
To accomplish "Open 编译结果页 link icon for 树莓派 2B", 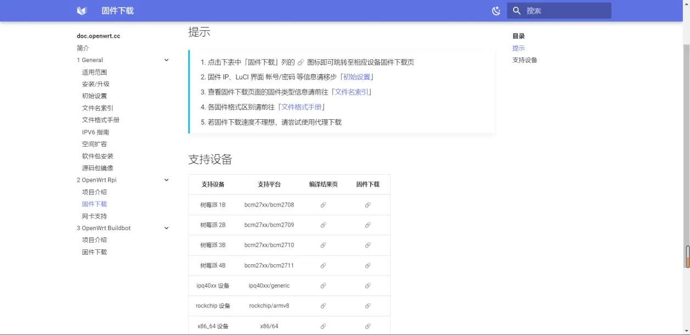I will tap(323, 225).
